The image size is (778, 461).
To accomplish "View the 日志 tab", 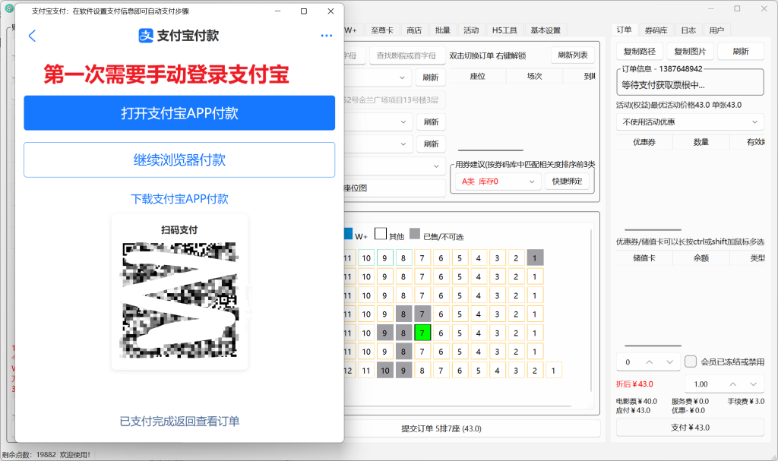I will pos(688,30).
